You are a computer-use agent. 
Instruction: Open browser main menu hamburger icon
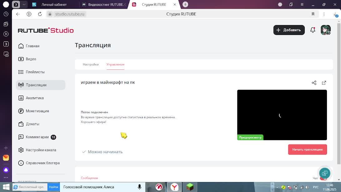pos(302,4)
